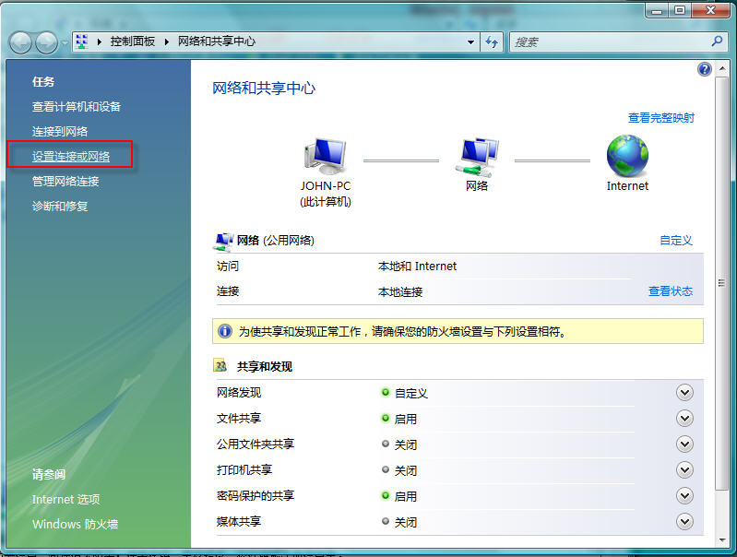Click the 网络和共享中心 page heading
The width and height of the screenshot is (737, 557).
pyautogui.click(x=264, y=88)
